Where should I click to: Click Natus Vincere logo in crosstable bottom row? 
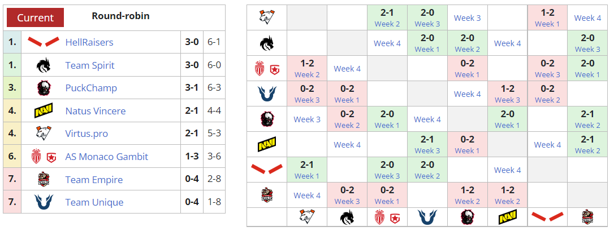tap(508, 217)
